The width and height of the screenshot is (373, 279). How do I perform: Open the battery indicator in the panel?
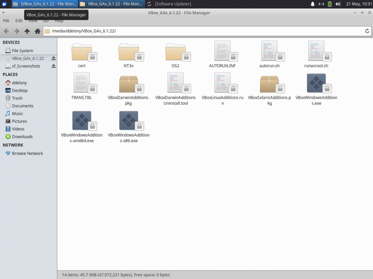coord(330,4)
